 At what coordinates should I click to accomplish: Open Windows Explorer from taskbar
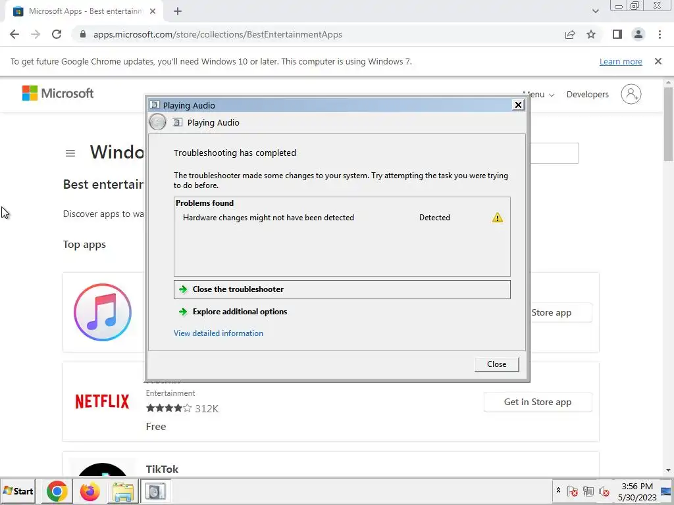[x=123, y=491]
